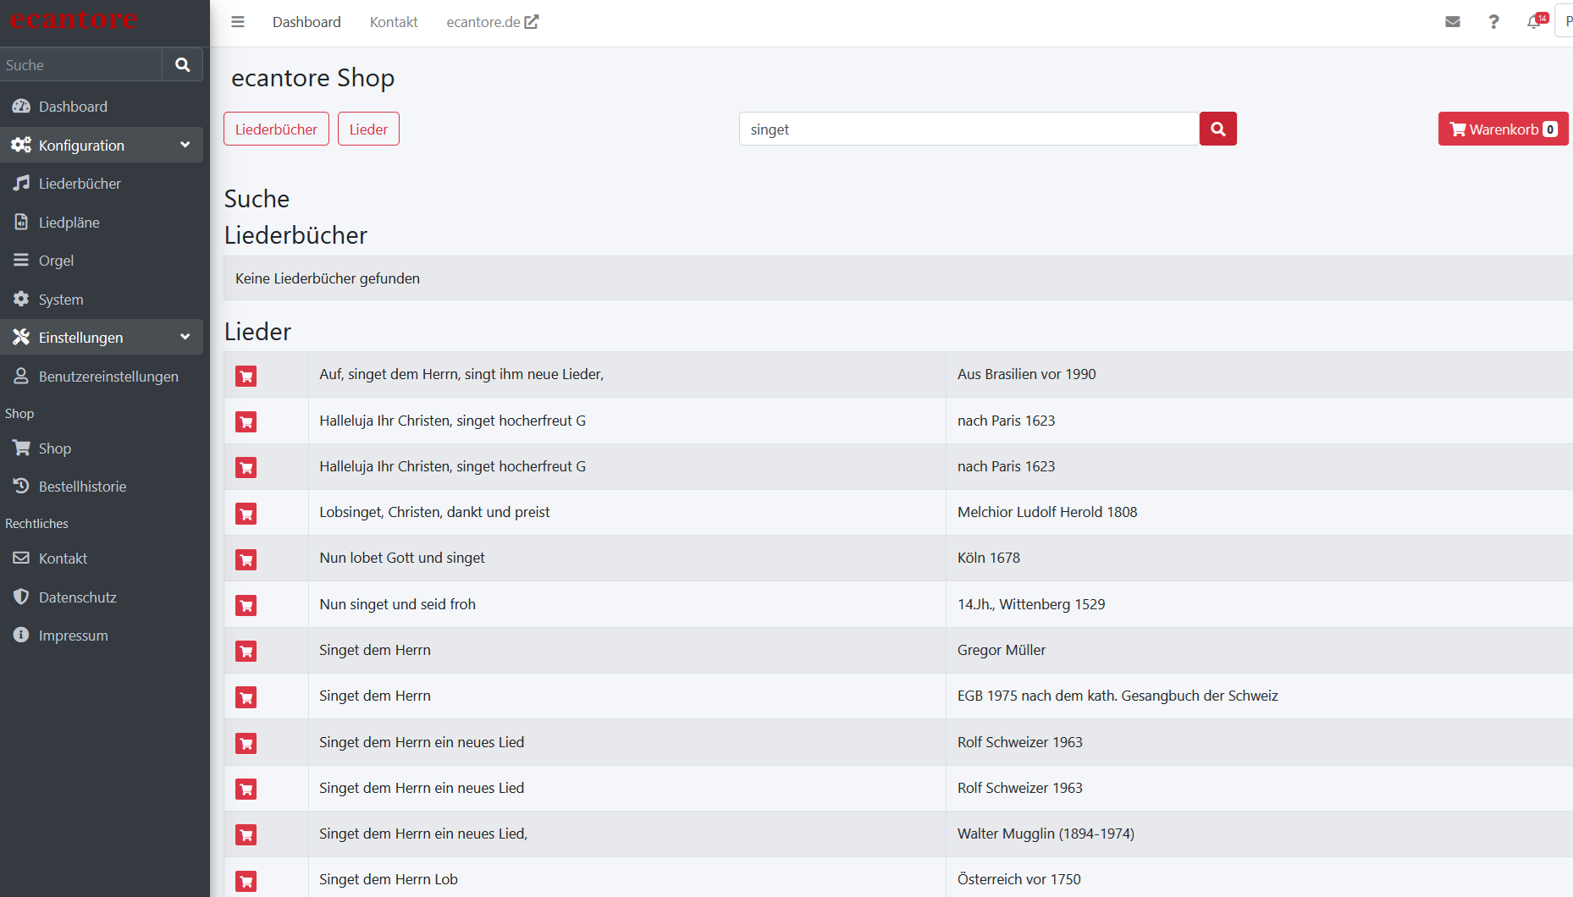
Task: Add Gregor Müller's 'Singet dem Herrn' to cart
Action: 246,651
